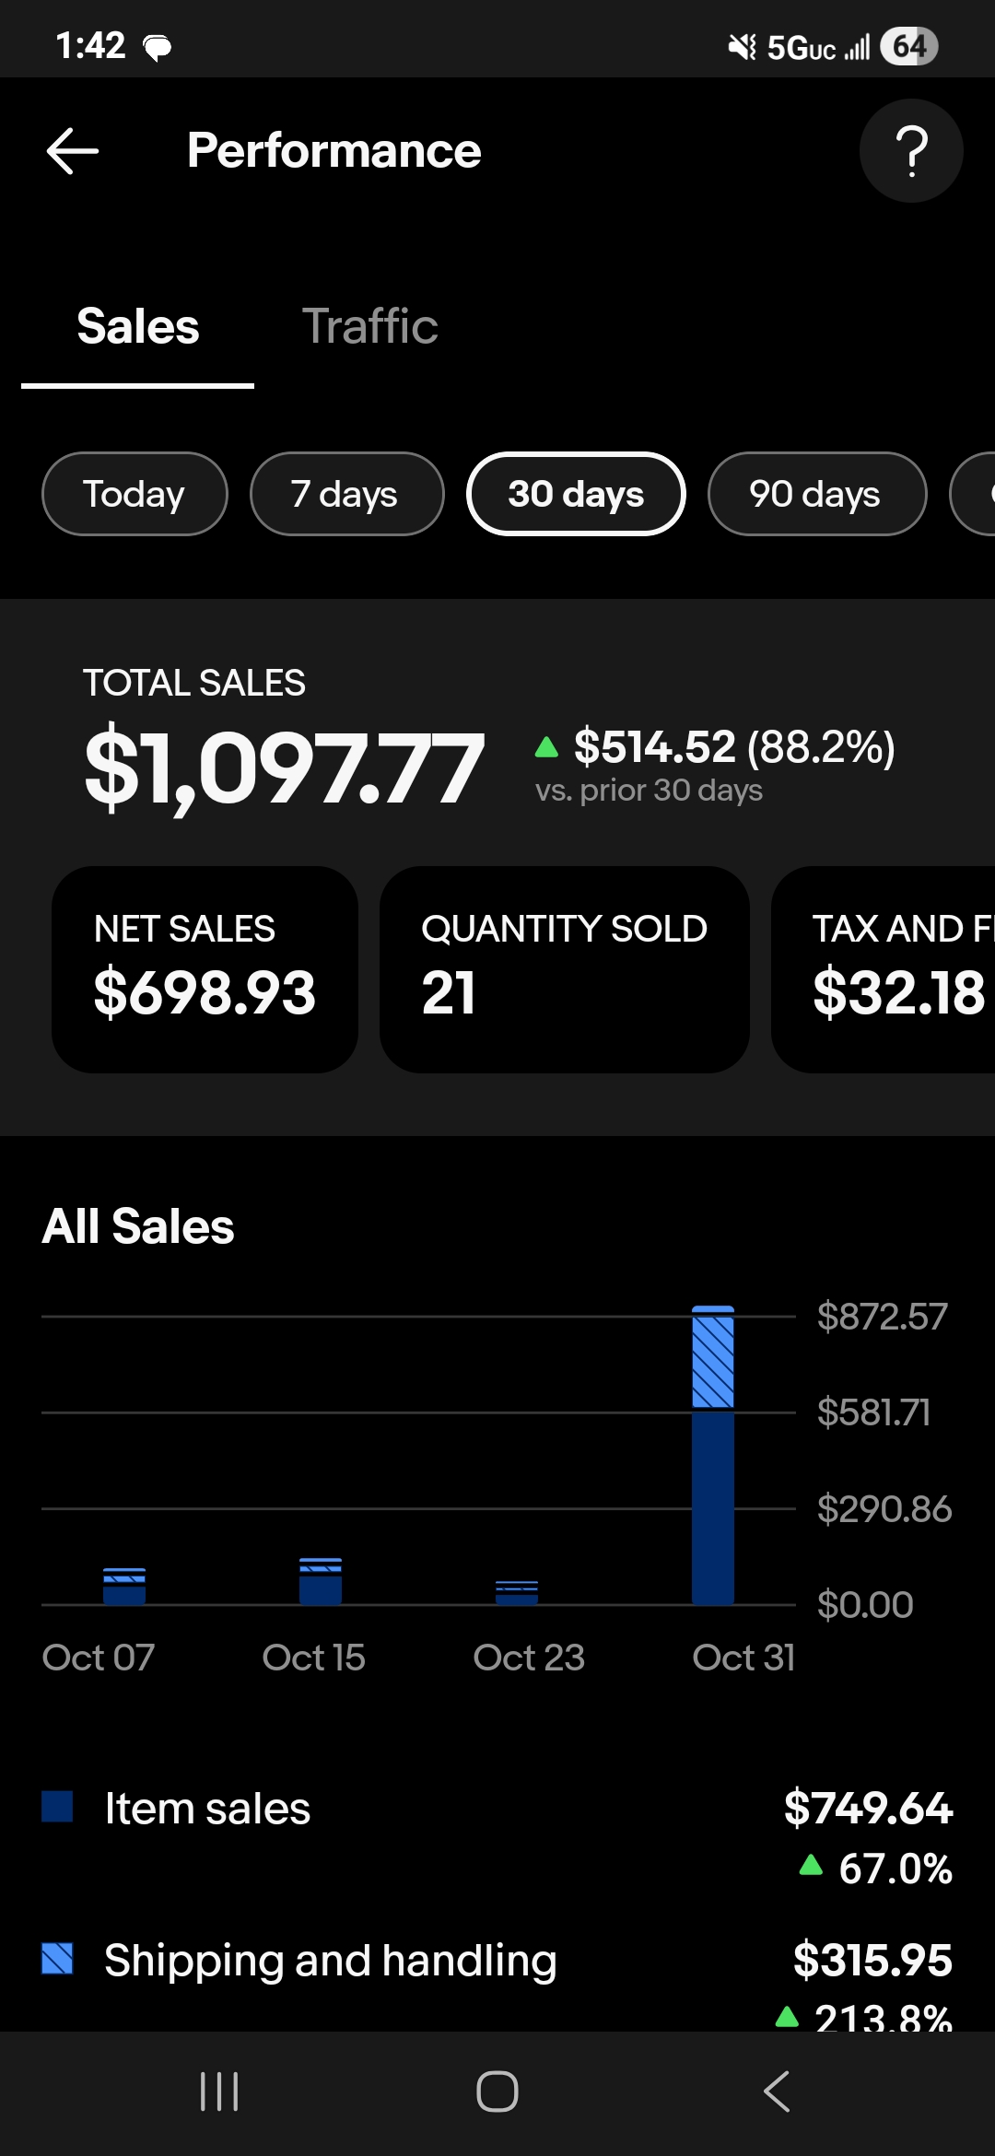Tap the battery level indicator
This screenshot has width=995, height=2156.
pos(908,46)
